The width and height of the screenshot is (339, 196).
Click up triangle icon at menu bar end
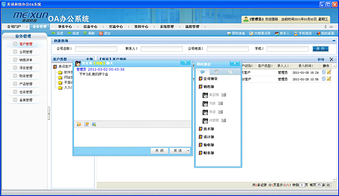coord(331,27)
